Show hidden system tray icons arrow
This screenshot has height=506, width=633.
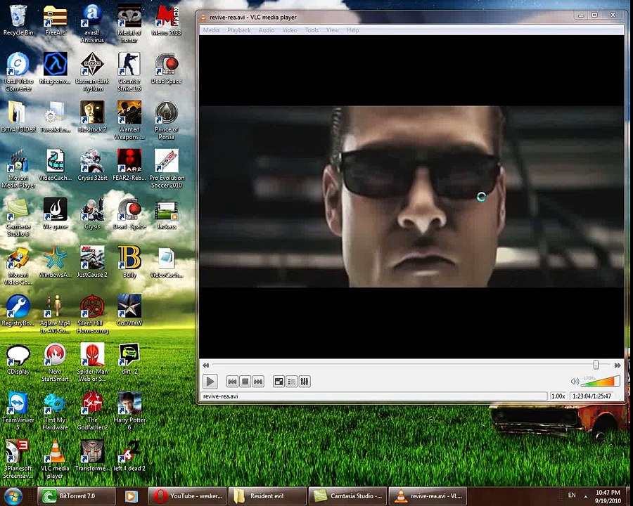pyautogui.click(x=585, y=496)
